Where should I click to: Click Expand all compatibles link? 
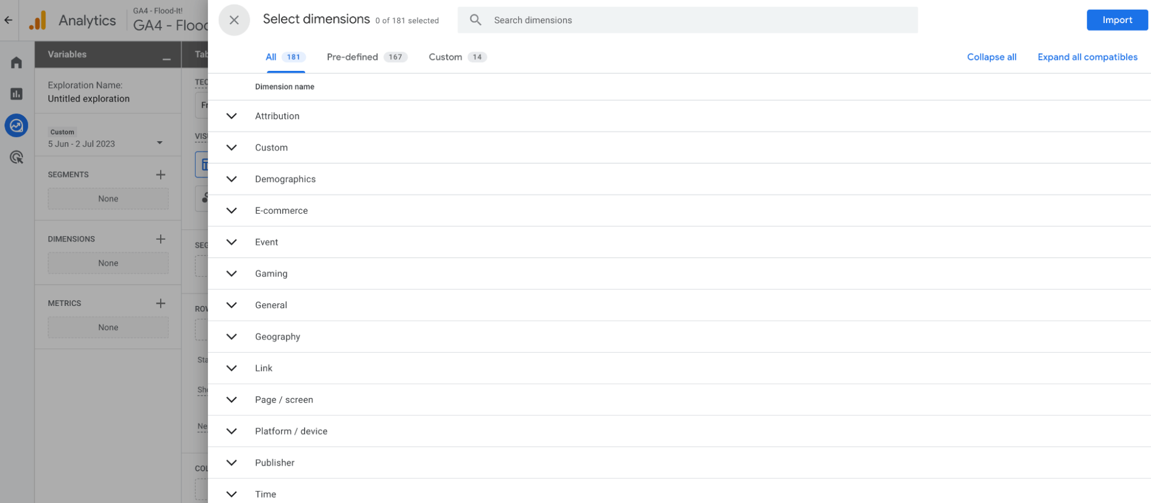click(1087, 57)
